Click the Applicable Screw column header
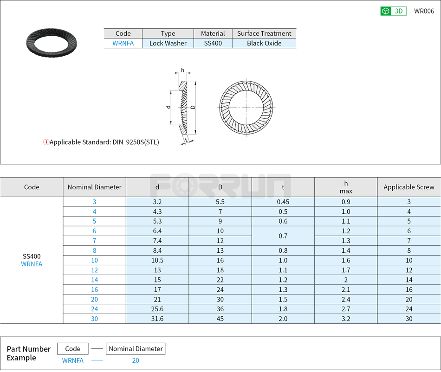The height and width of the screenshot is (372, 441). 409,187
